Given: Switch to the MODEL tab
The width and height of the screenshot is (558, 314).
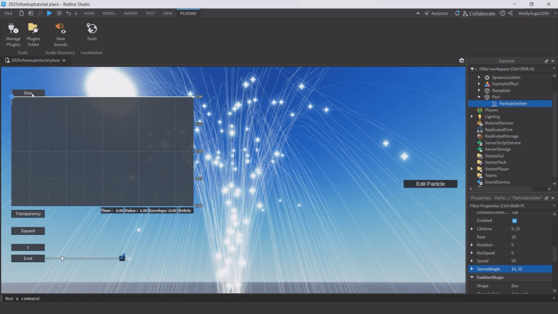Looking at the screenshot, I should pos(109,13).
